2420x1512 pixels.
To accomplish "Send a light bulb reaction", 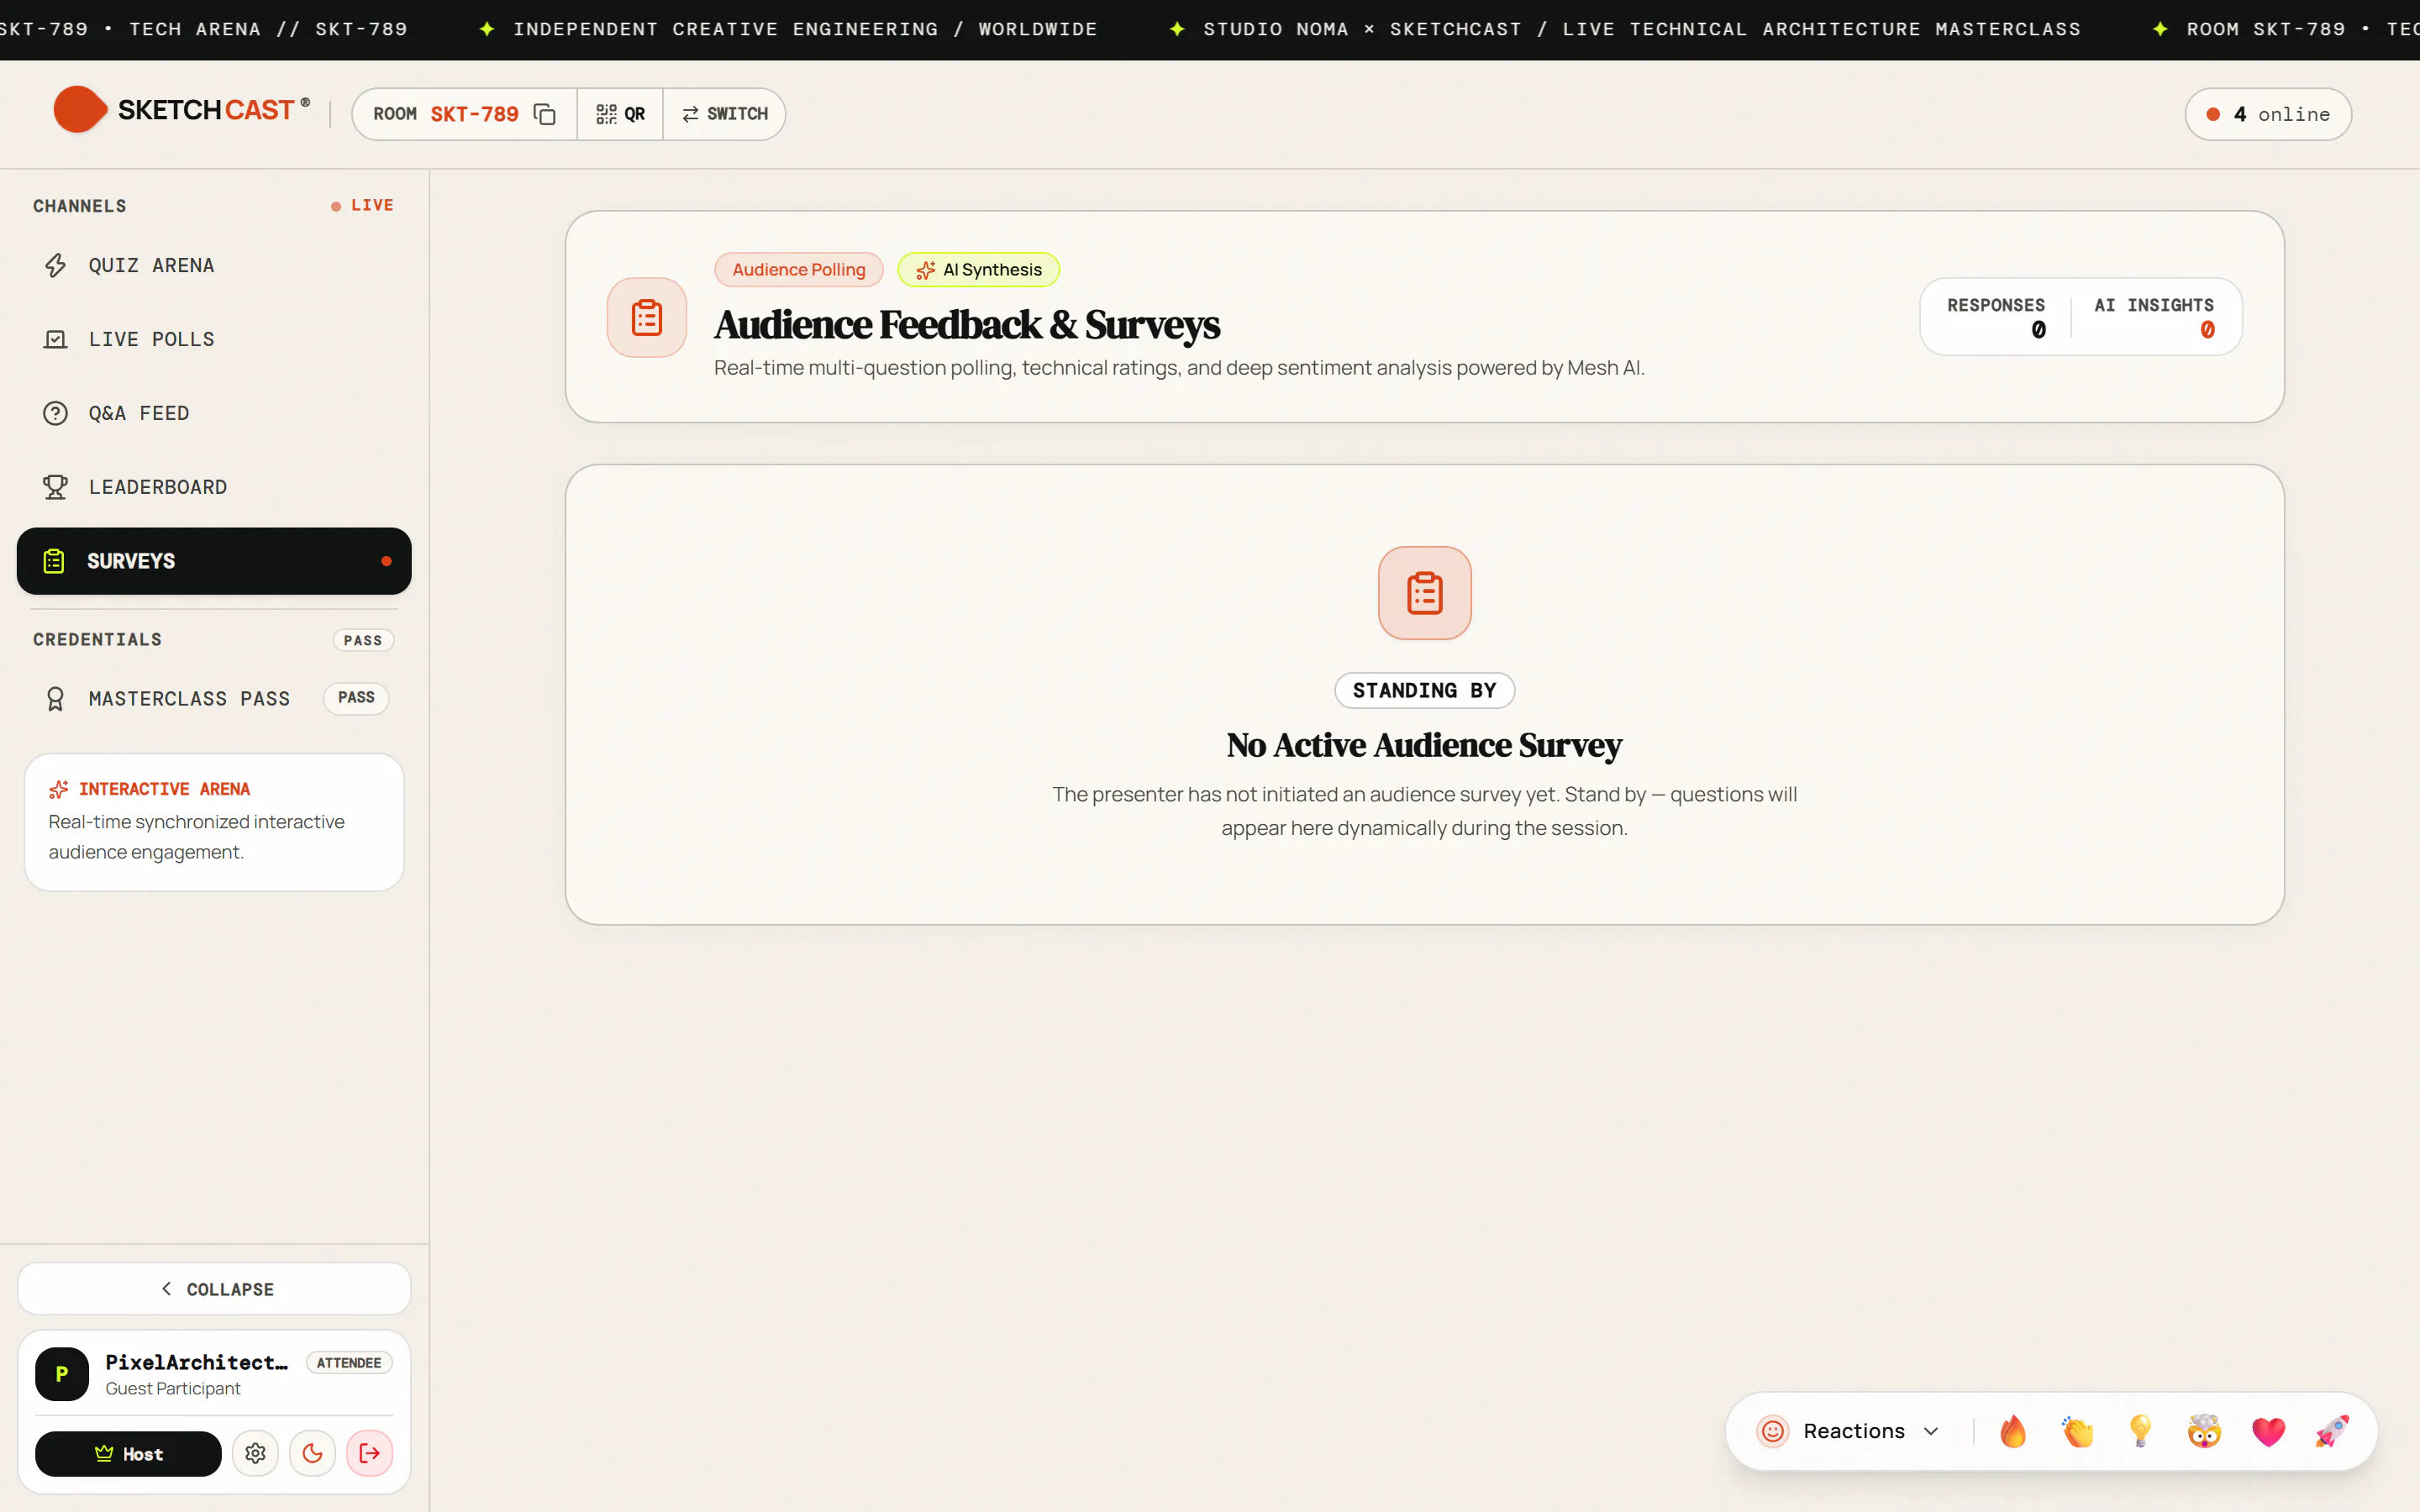I will click(x=2141, y=1431).
